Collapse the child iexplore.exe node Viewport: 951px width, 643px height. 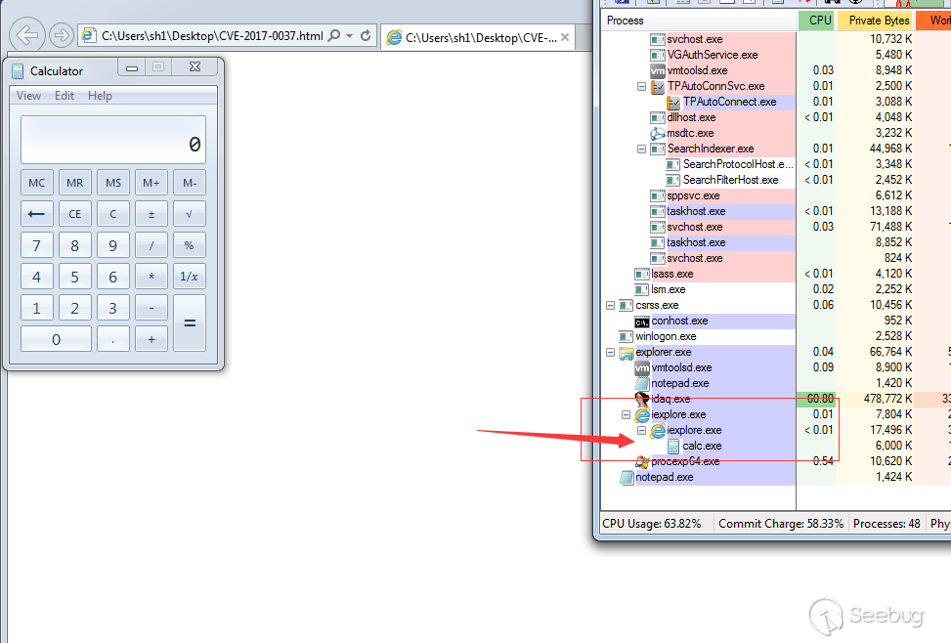[x=642, y=430]
